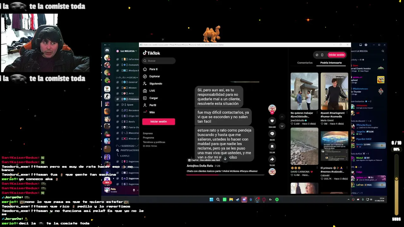Click Discord member search magnifier icon
Image resolution: width=404 pixels, height=227 pixels.
[x=383, y=51]
